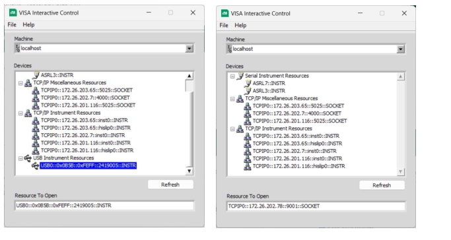
Task: Click the serial plug icon beside ASRL3::INSTR in right window
Action: [x=248, y=91]
